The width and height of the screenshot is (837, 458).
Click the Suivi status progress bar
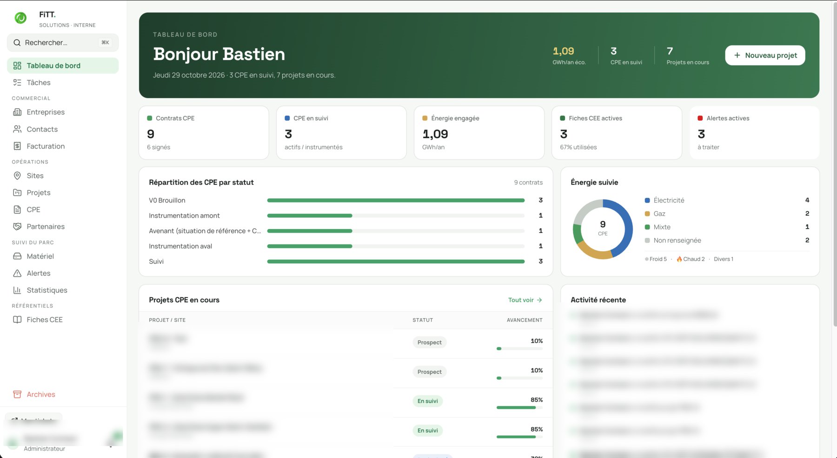[396, 262]
